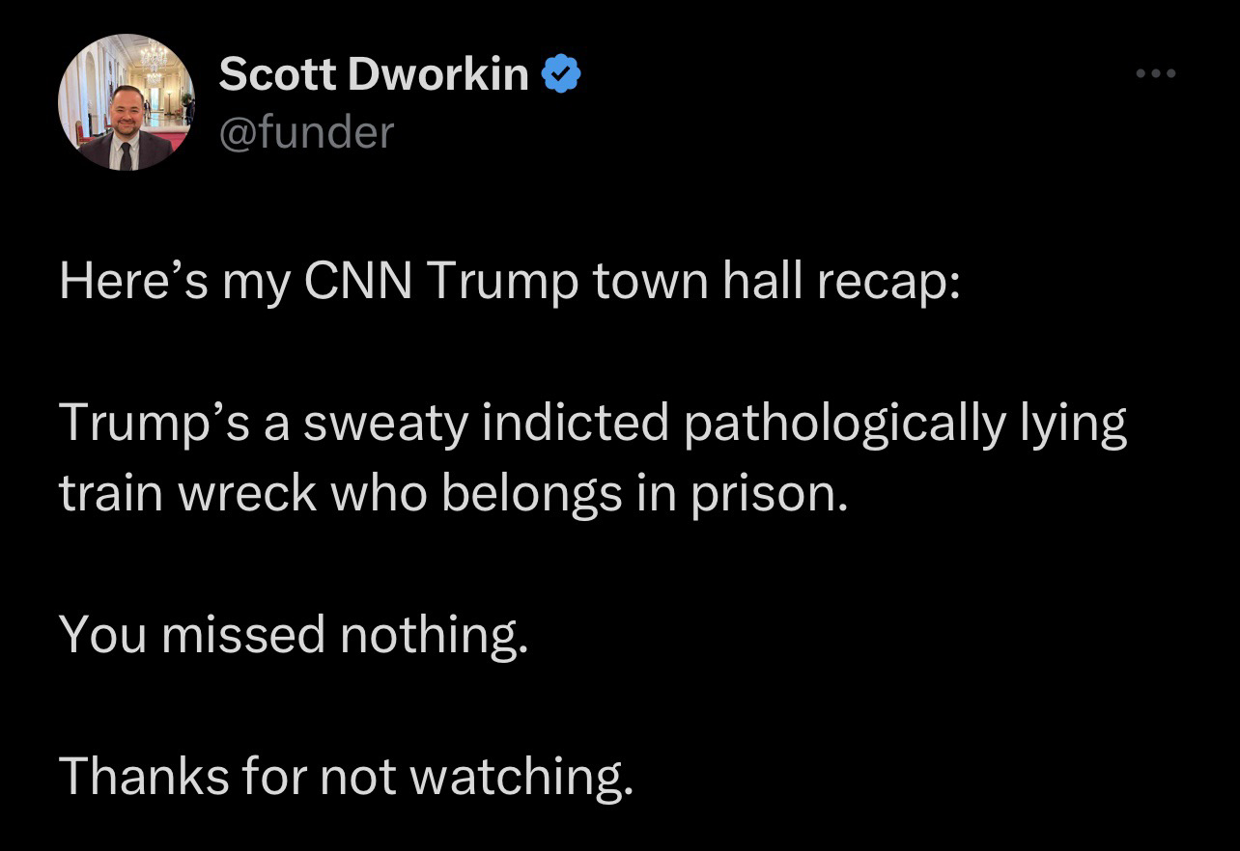Click the line starting "Trump's a sweaty indicted"

pos(593,425)
